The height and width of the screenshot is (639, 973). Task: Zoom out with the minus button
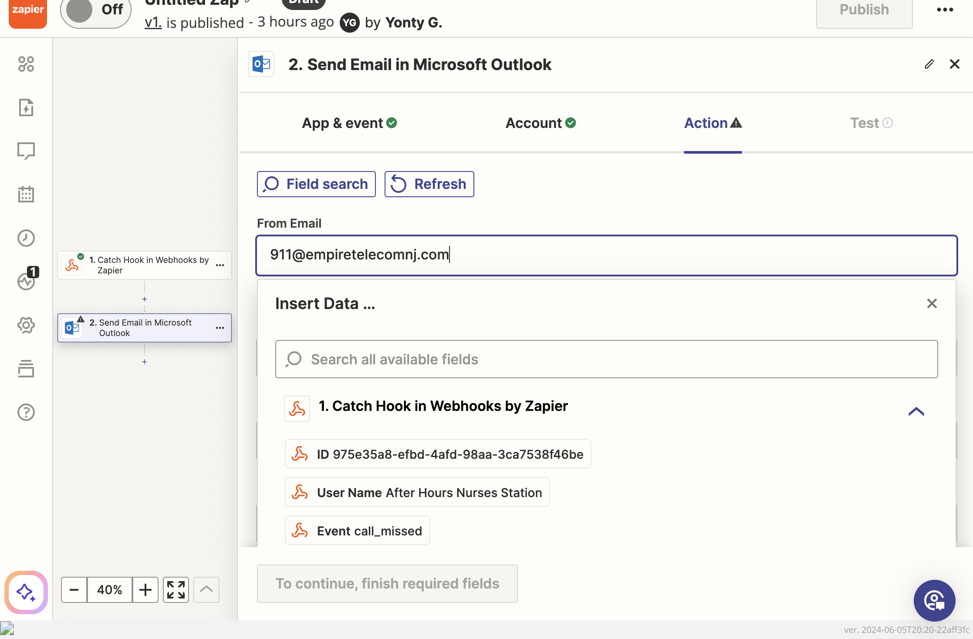(x=74, y=590)
